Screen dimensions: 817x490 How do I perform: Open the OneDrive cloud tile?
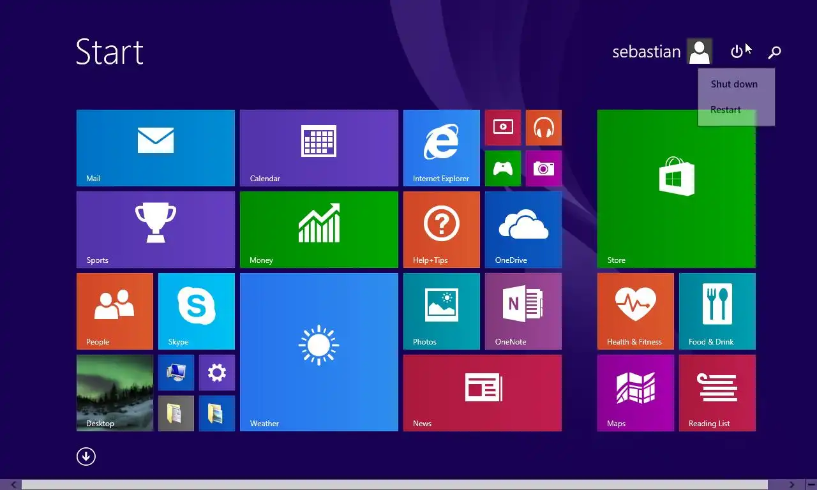pyautogui.click(x=523, y=230)
